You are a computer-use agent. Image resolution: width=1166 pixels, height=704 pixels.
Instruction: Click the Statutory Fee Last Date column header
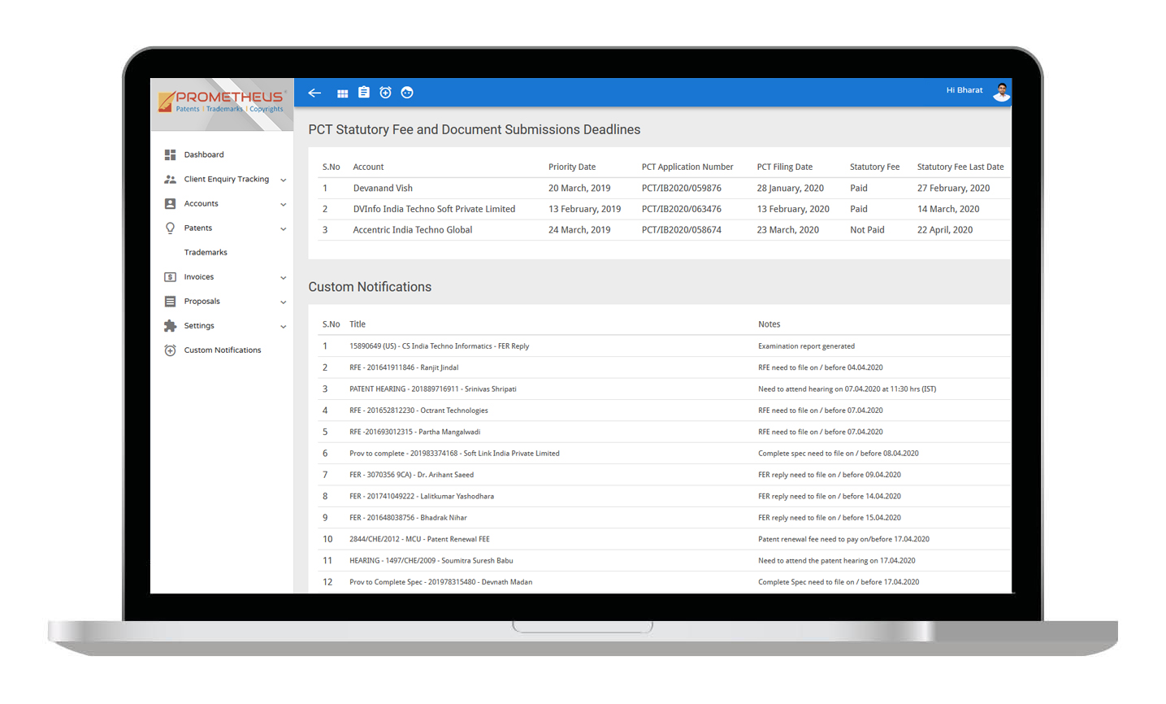click(x=960, y=167)
